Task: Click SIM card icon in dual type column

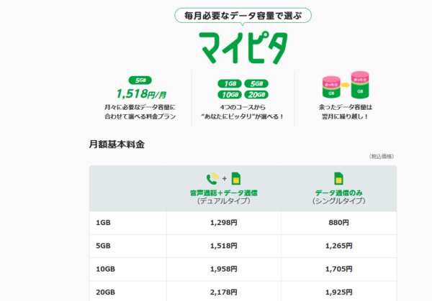Action: (x=236, y=179)
